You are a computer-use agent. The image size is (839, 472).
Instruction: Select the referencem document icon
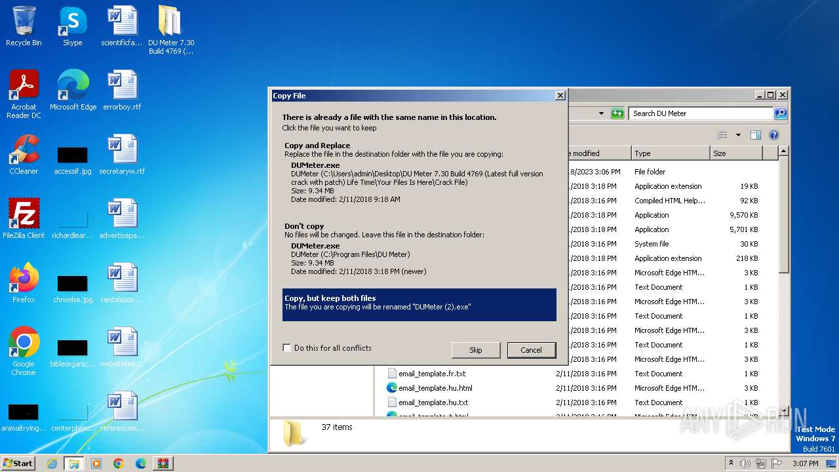pyautogui.click(x=122, y=412)
